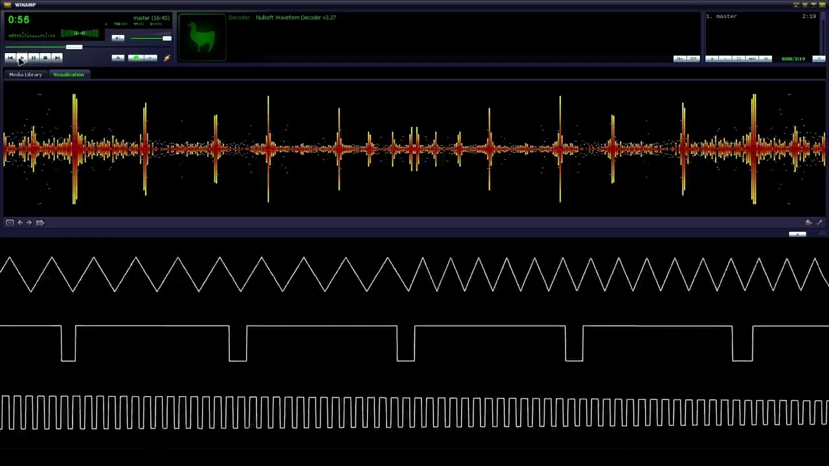Click the playlist Remove (−) button
The image size is (829, 466).
(725, 59)
